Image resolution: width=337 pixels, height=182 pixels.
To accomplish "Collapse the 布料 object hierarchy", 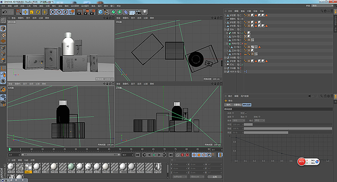I will (227, 43).
